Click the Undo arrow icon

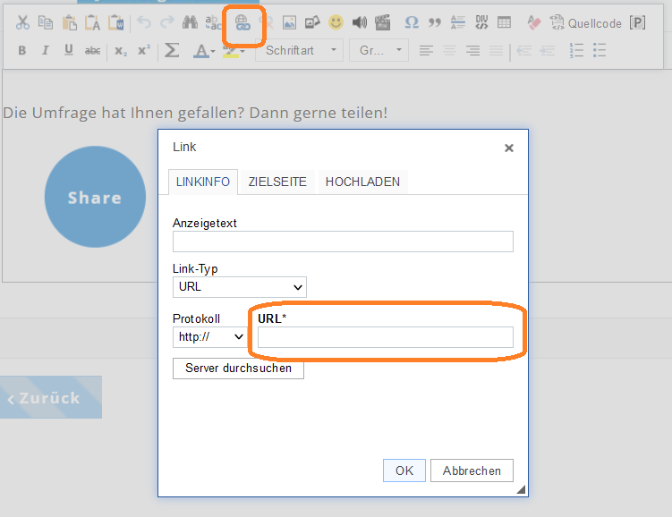tap(144, 21)
